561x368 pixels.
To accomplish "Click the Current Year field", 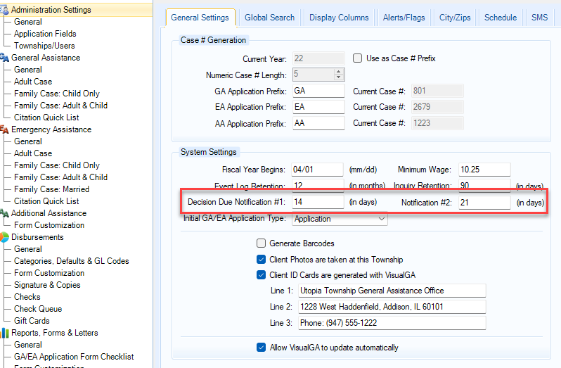I will pyautogui.click(x=318, y=58).
